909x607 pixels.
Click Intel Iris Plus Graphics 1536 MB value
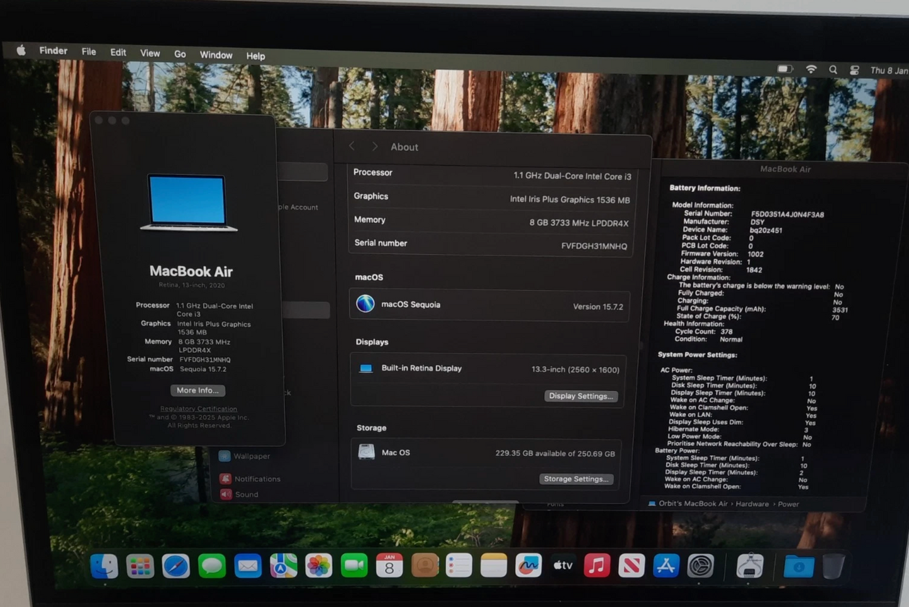569,199
